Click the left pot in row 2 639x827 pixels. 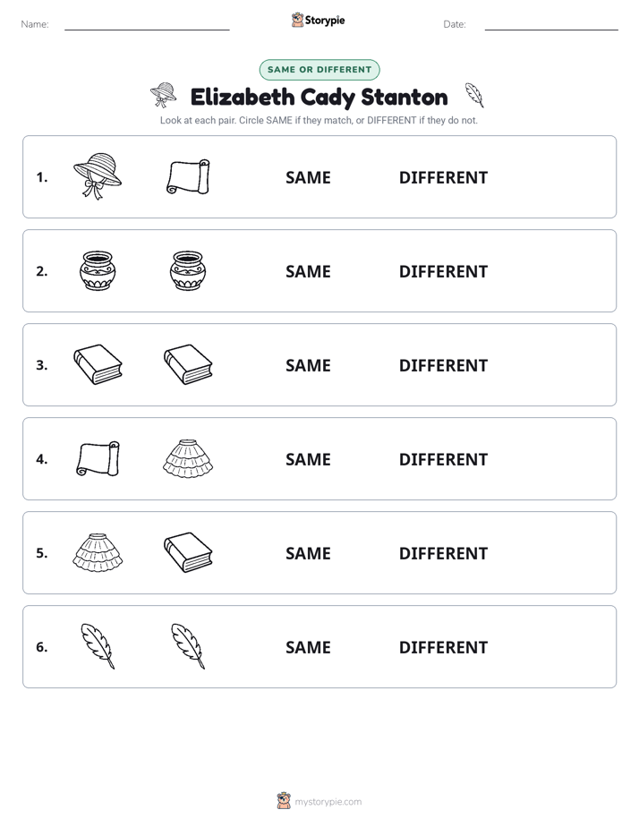tap(98, 270)
